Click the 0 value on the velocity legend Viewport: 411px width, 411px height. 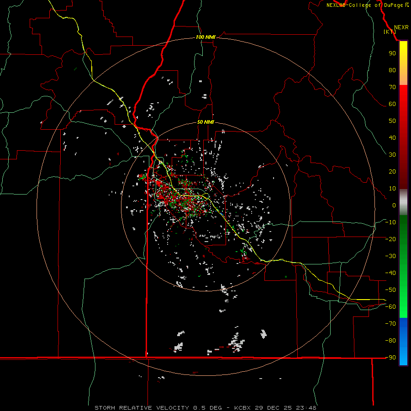[x=394, y=205]
